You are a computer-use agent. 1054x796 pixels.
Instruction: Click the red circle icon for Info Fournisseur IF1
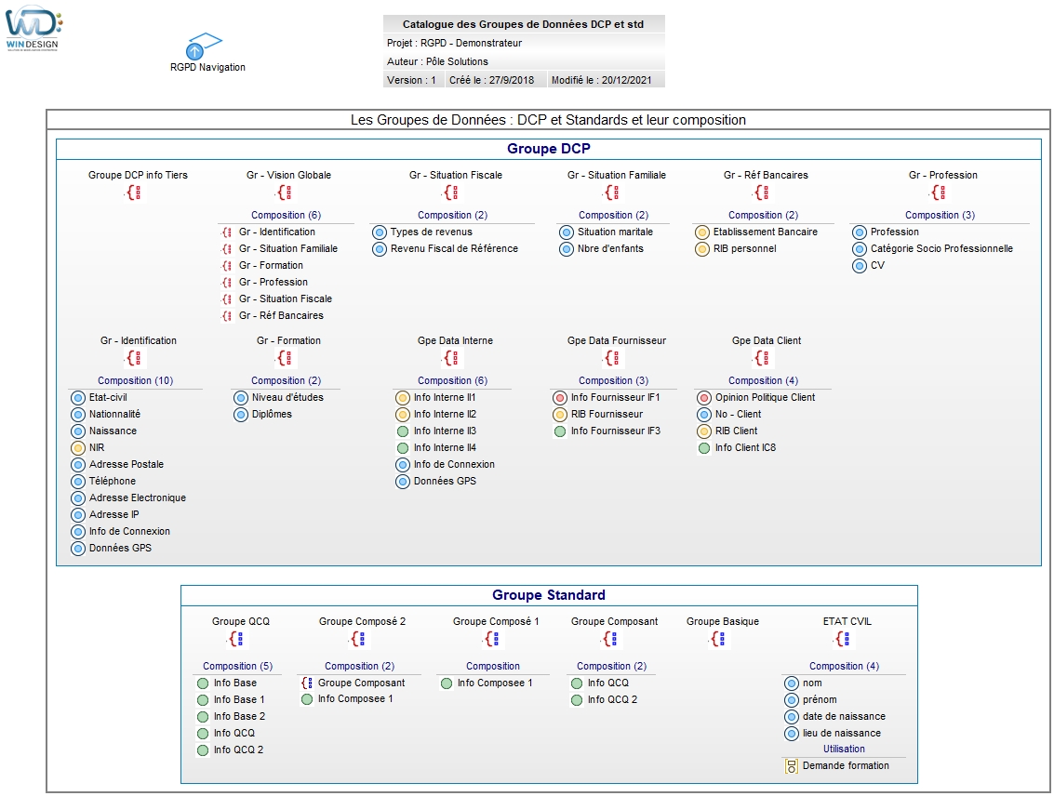pos(560,398)
